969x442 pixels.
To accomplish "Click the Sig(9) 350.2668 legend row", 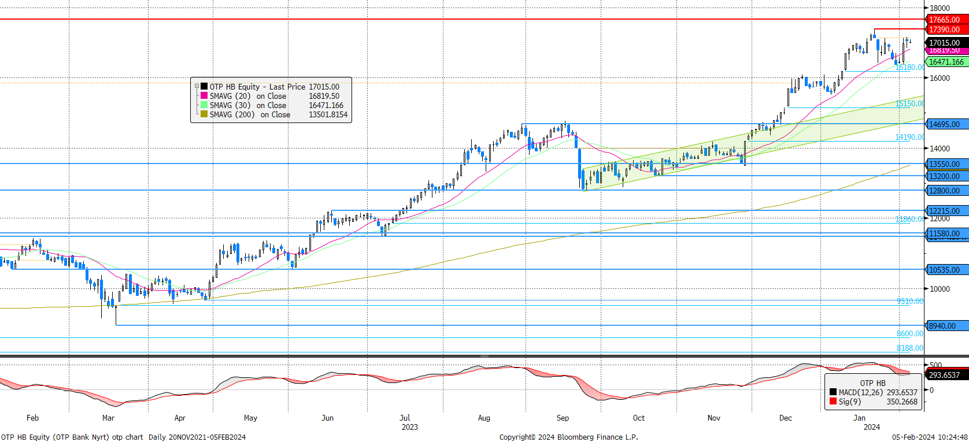I will pos(874,402).
